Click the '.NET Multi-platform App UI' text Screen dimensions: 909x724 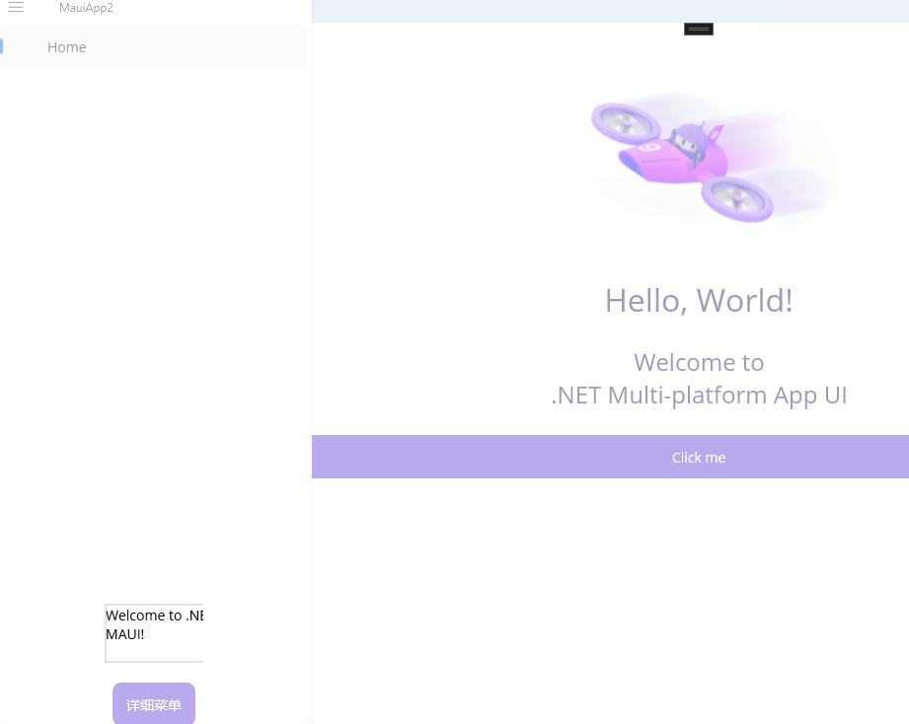coord(699,396)
